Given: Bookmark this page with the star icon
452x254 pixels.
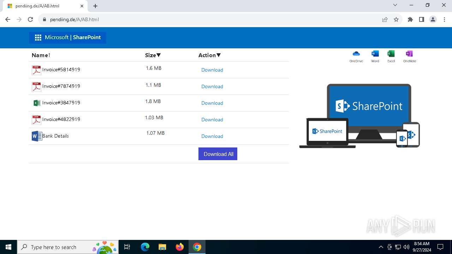Looking at the screenshot, I should pos(396,19).
